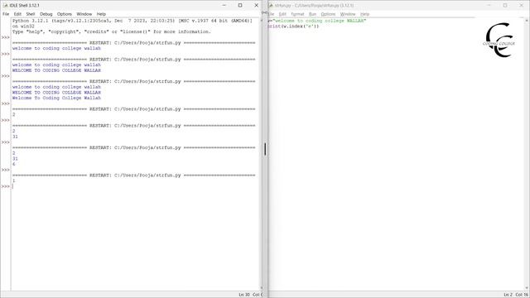Open Window menu in IDLE Shell window
The height and width of the screenshot is (298, 530).
(x=84, y=14)
